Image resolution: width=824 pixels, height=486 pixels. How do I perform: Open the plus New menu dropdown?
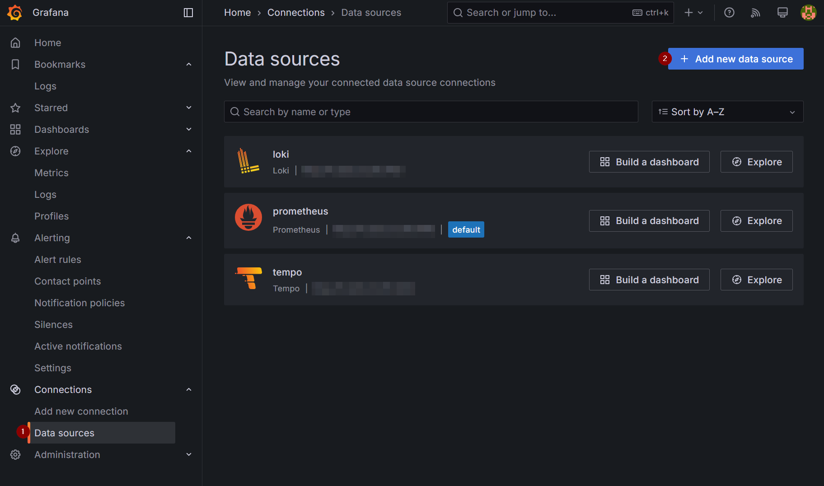693,13
